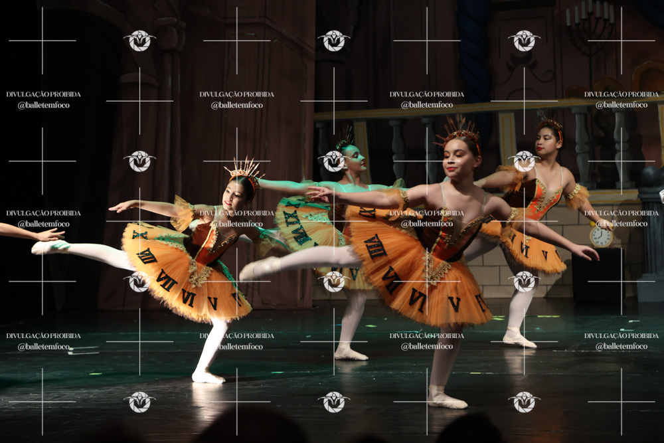Select the green-lit dancer's dark headpiece

coord(345,139)
